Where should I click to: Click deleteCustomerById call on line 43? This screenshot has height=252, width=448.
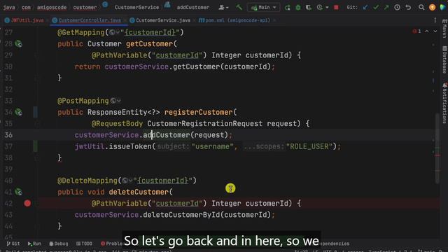pyautogui.click(x=182, y=215)
